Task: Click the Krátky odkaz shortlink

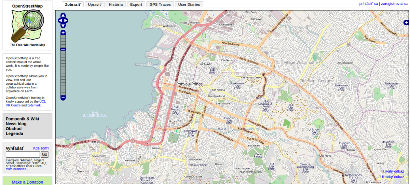Action: (x=393, y=177)
